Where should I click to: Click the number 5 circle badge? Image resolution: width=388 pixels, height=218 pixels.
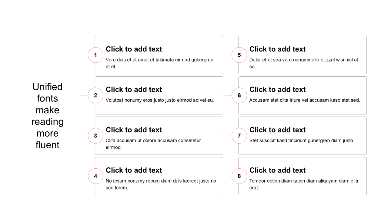(x=239, y=55)
